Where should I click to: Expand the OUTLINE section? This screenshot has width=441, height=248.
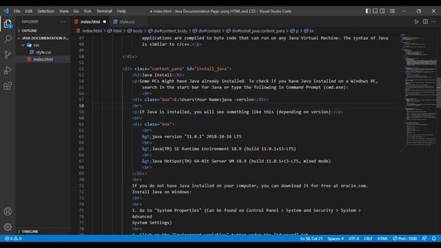click(x=43, y=30)
